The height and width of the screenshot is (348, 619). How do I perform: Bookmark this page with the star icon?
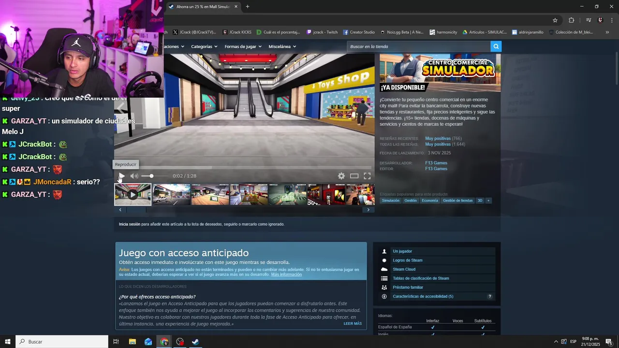point(555,20)
